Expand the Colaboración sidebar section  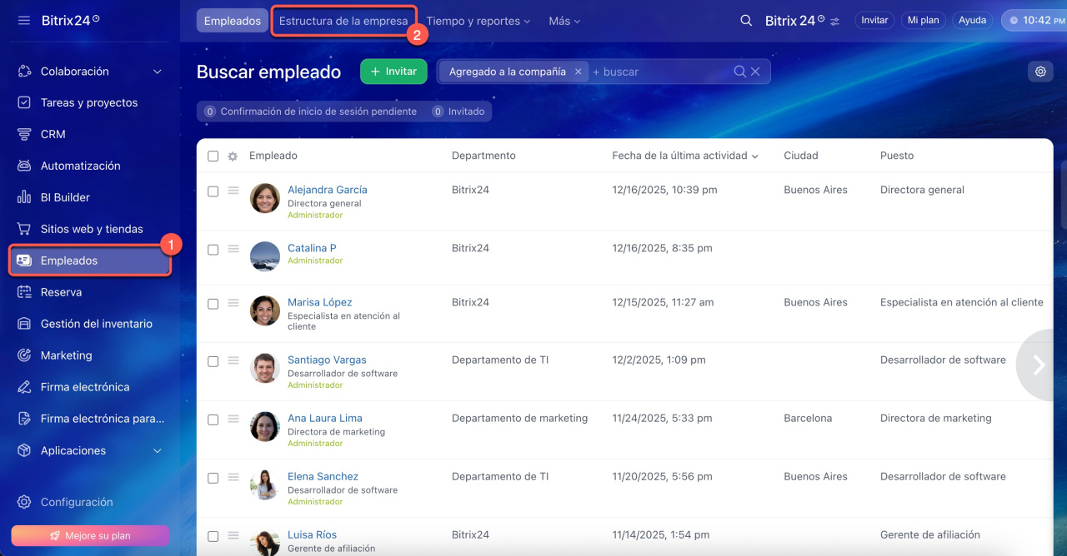pos(158,72)
